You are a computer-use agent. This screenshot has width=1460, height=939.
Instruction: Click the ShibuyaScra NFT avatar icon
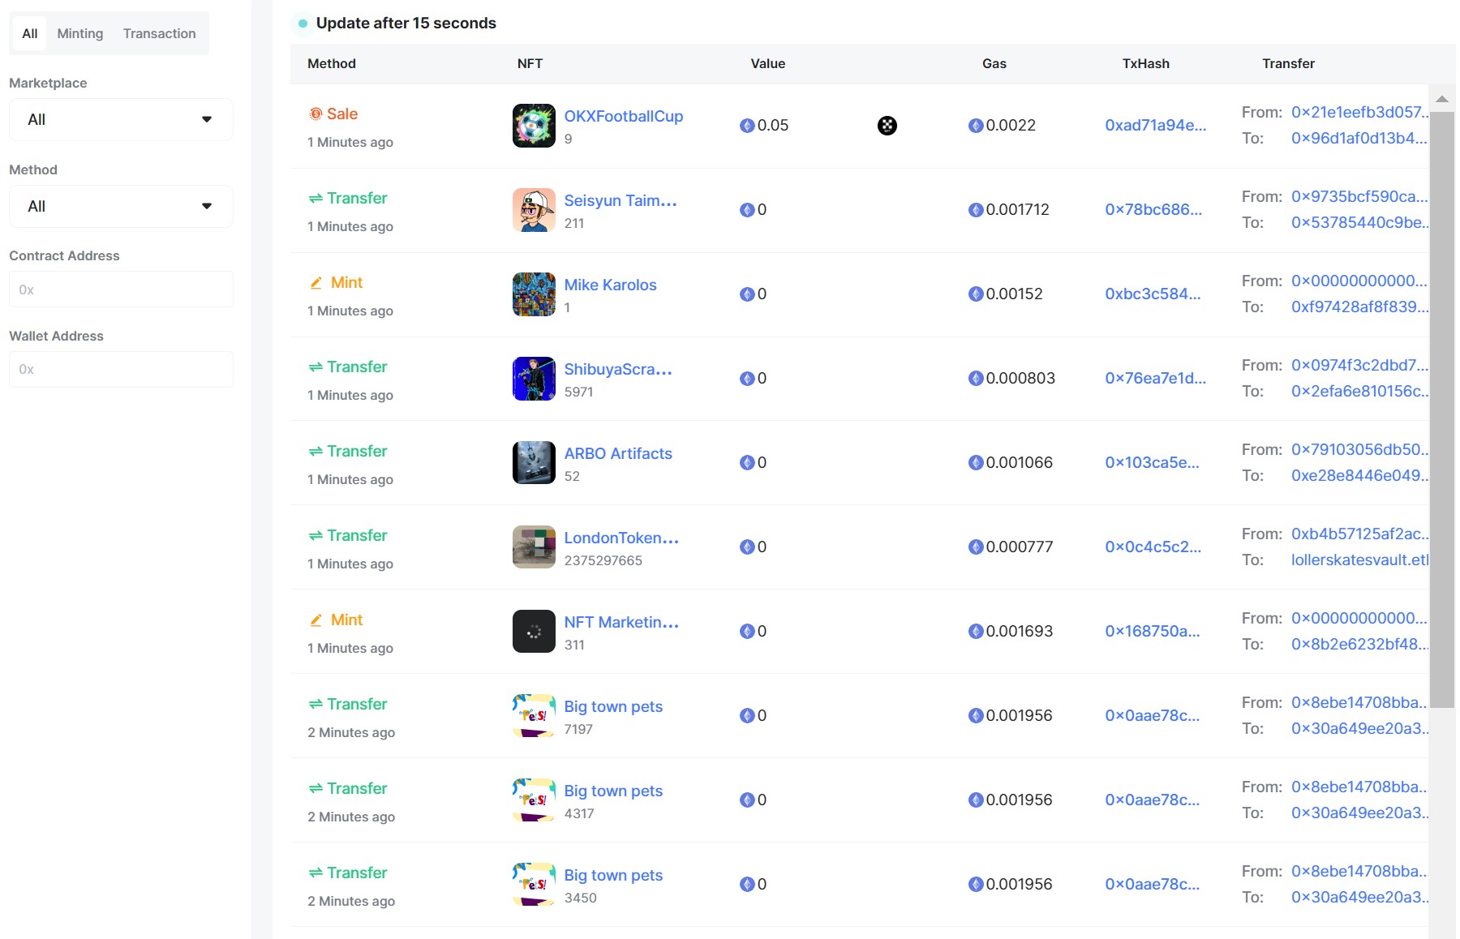click(x=534, y=379)
